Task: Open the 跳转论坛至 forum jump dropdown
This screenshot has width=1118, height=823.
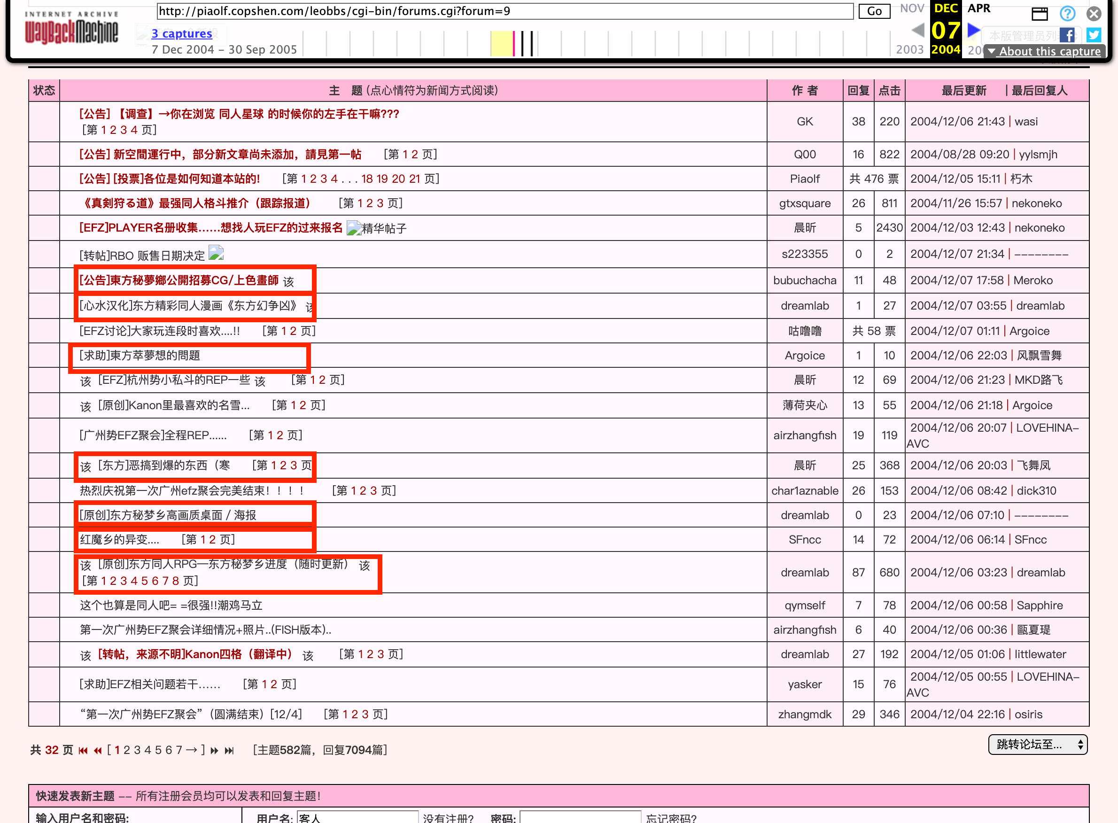Action: tap(1038, 744)
